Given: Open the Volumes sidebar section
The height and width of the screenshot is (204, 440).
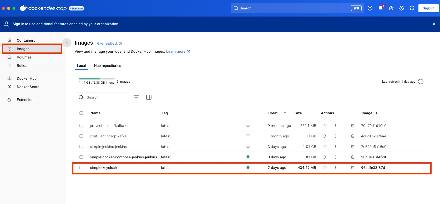Looking at the screenshot, I should (x=32, y=57).
